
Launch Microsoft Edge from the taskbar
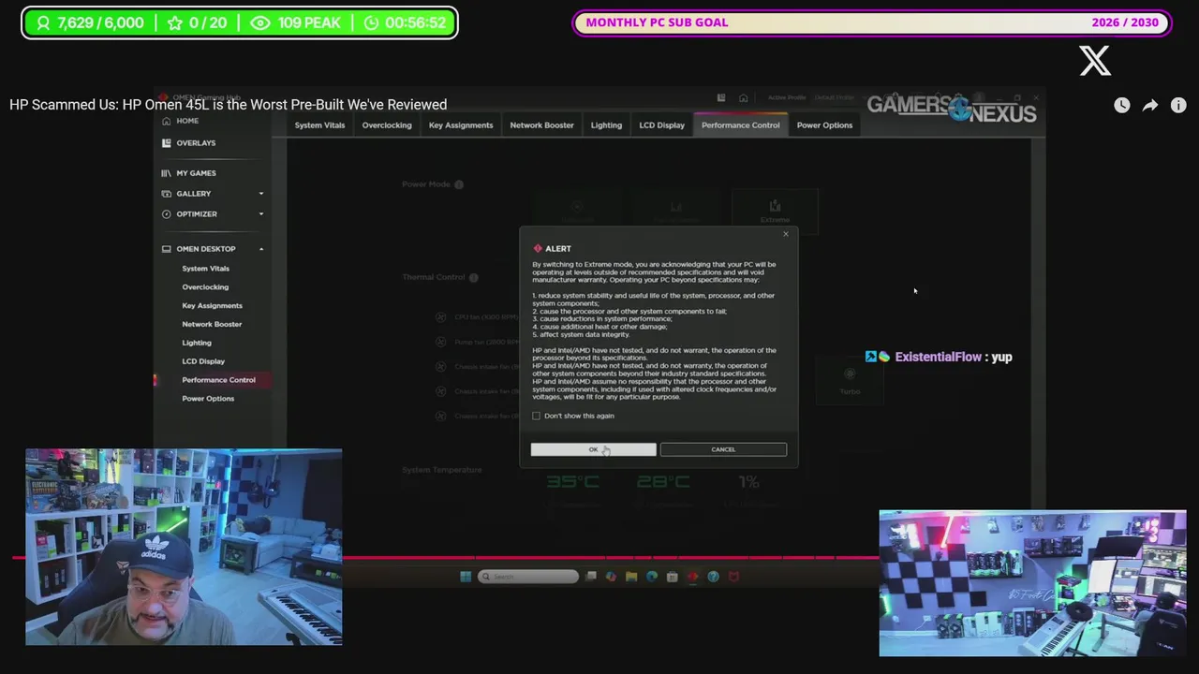tap(652, 577)
